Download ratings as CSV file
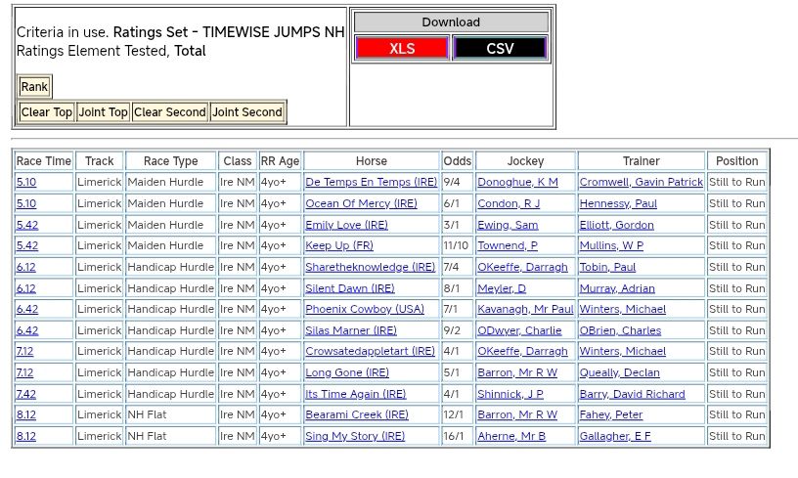Viewport: 798px width, 478px height. [500, 48]
